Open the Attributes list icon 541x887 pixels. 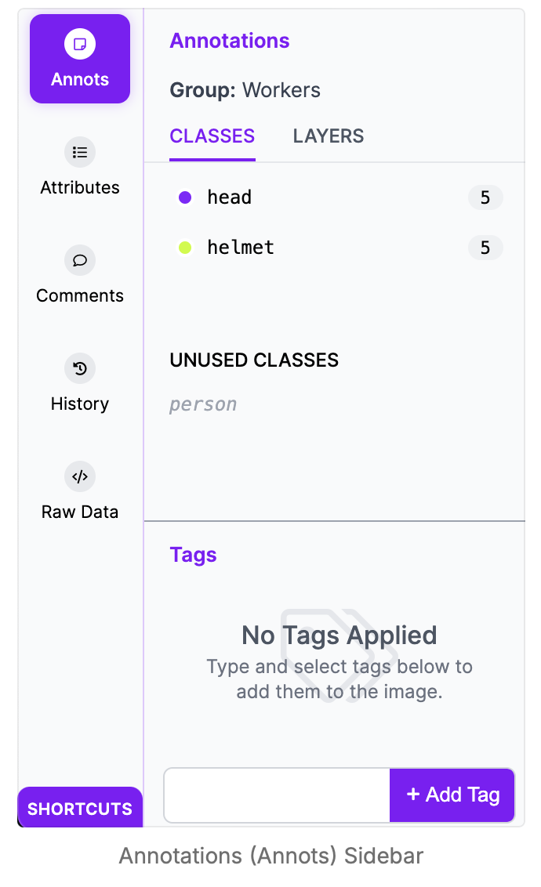coord(80,152)
